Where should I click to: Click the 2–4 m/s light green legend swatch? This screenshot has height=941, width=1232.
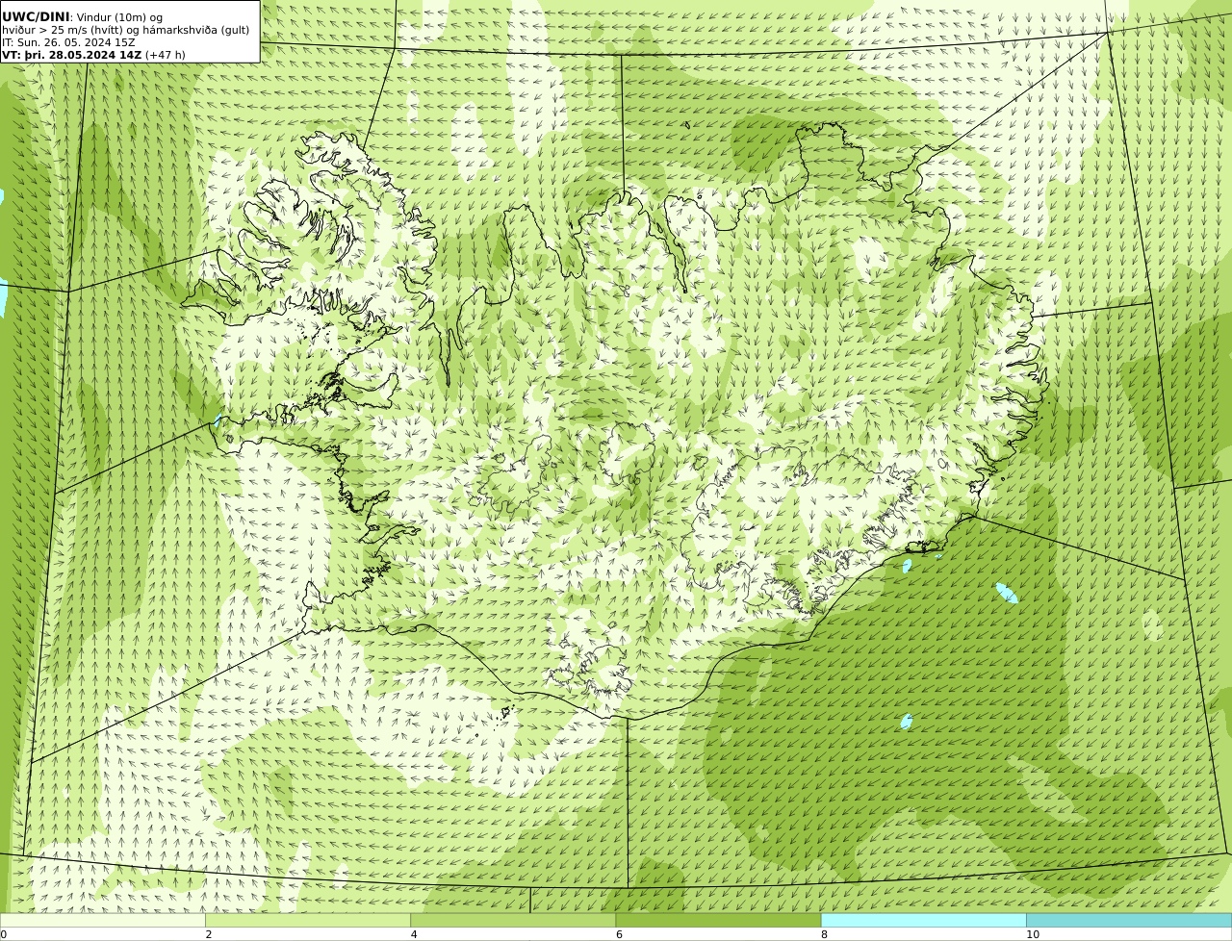coord(308,920)
